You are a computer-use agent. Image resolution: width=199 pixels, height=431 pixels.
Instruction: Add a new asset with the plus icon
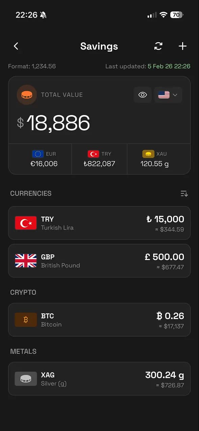click(x=182, y=46)
